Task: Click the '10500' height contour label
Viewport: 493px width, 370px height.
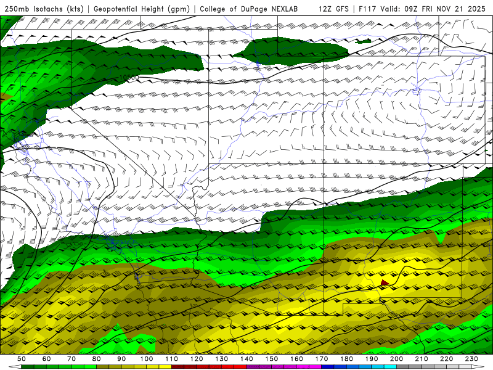Action: 129,78
